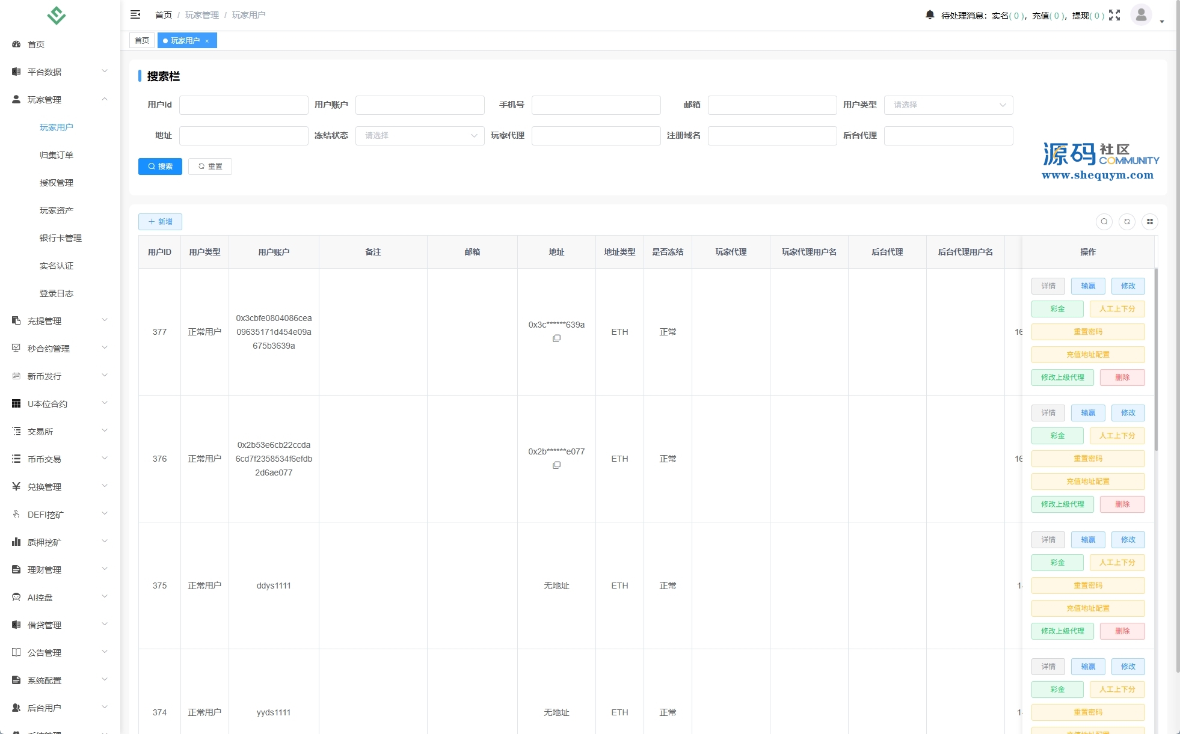Copy address of user 376
The width and height of the screenshot is (1180, 734).
point(556,465)
